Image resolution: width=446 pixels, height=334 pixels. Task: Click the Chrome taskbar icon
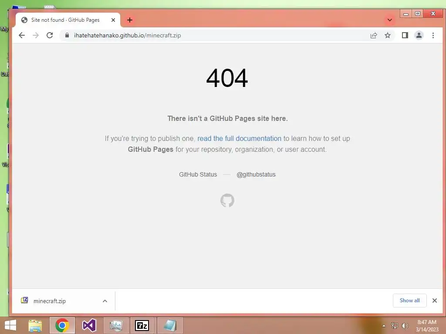point(62,325)
